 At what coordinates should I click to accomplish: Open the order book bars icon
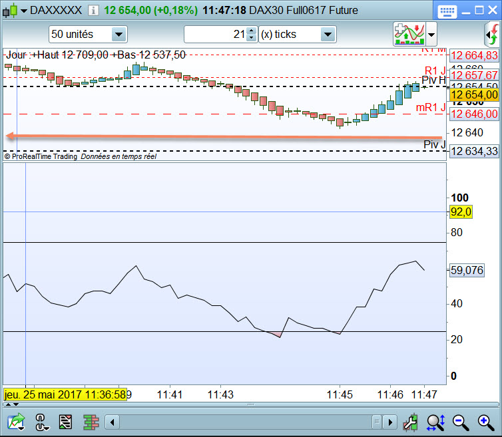(91, 422)
